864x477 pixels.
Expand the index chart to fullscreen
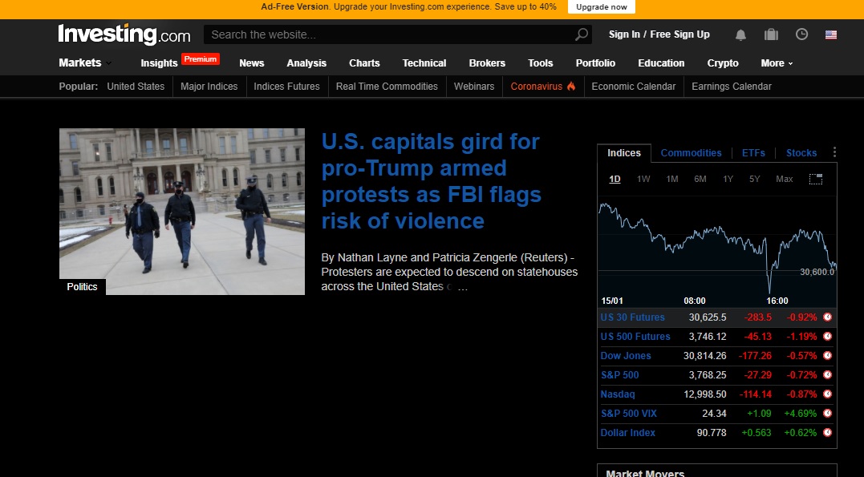(816, 179)
